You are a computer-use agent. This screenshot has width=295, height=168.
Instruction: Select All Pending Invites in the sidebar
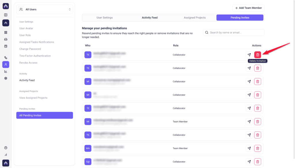point(45,115)
